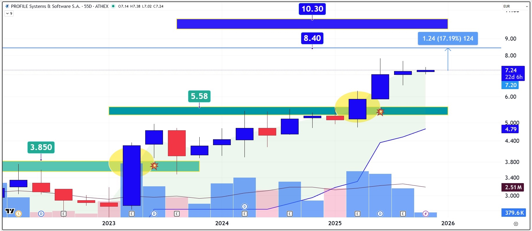The height and width of the screenshot is (231, 532).
Task: Click the 5.58 resistance label
Action: point(199,96)
